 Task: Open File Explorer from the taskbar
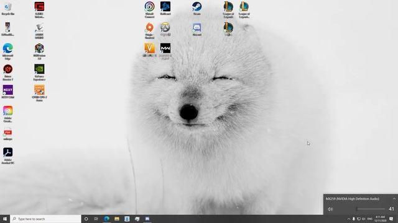pos(117,219)
